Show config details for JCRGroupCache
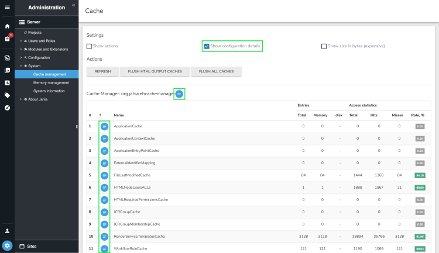The width and height of the screenshot is (439, 253). pyautogui.click(x=104, y=212)
